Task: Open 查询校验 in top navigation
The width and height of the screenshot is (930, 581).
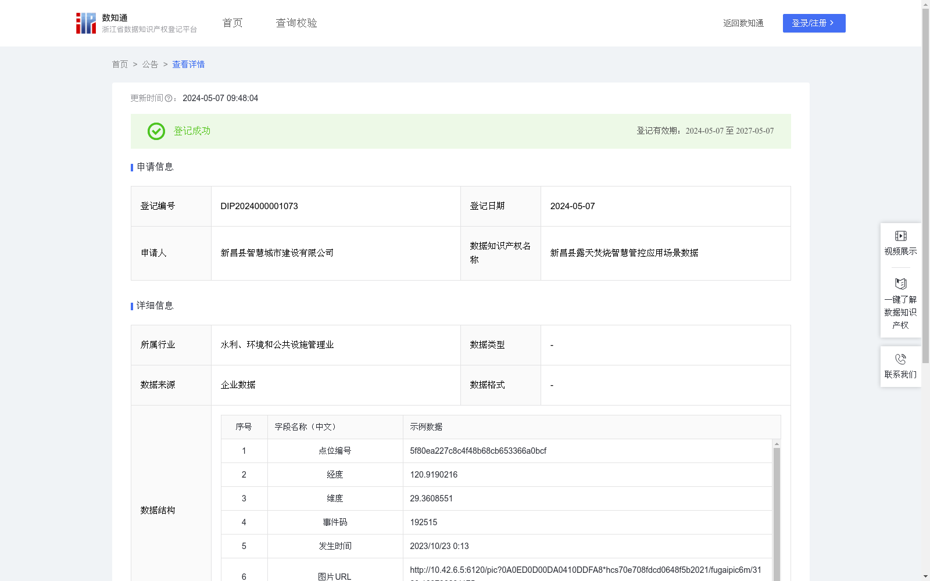Action: [x=296, y=23]
